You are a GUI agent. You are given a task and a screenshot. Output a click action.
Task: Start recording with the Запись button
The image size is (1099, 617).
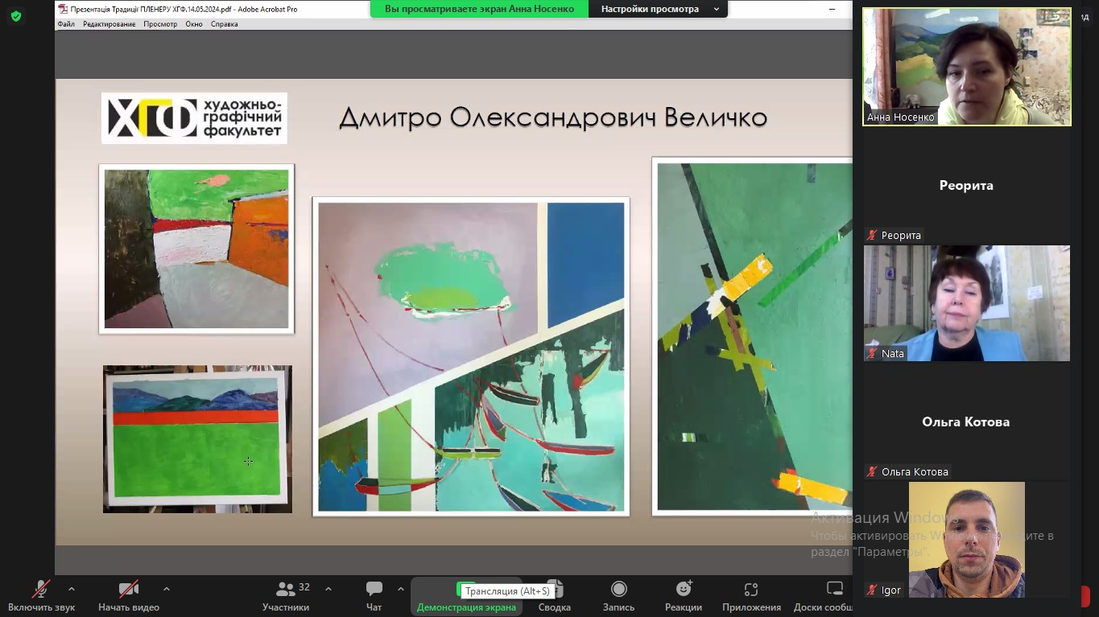[618, 596]
